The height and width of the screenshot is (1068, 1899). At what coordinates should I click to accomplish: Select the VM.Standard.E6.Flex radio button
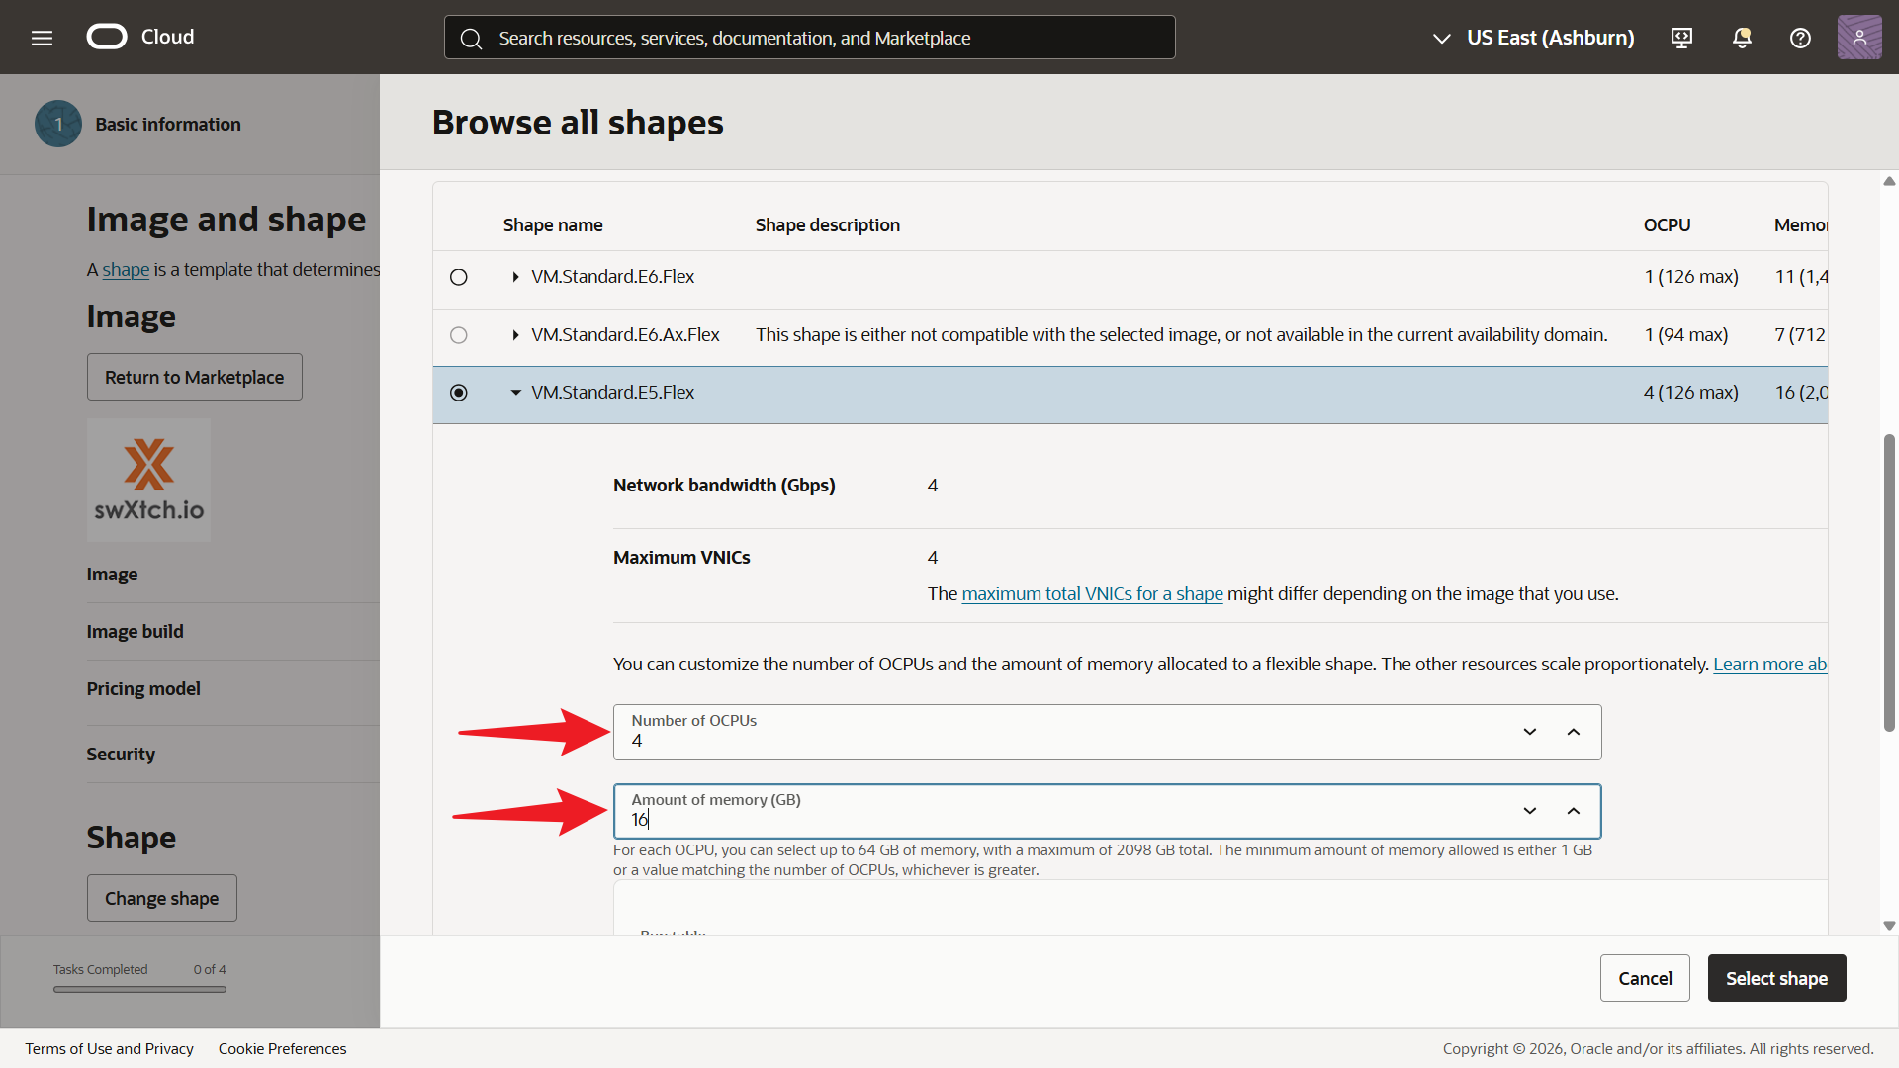(x=459, y=277)
